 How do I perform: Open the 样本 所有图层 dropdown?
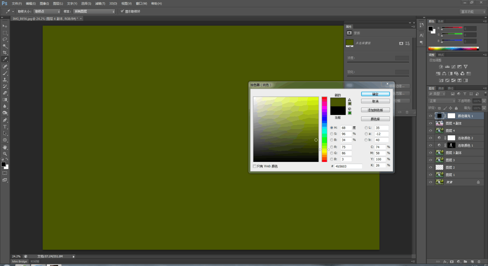(94, 11)
